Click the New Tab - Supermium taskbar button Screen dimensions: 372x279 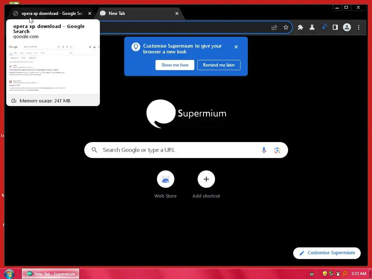click(50, 274)
